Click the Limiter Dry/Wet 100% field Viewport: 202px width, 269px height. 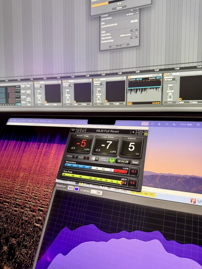coord(158,78)
